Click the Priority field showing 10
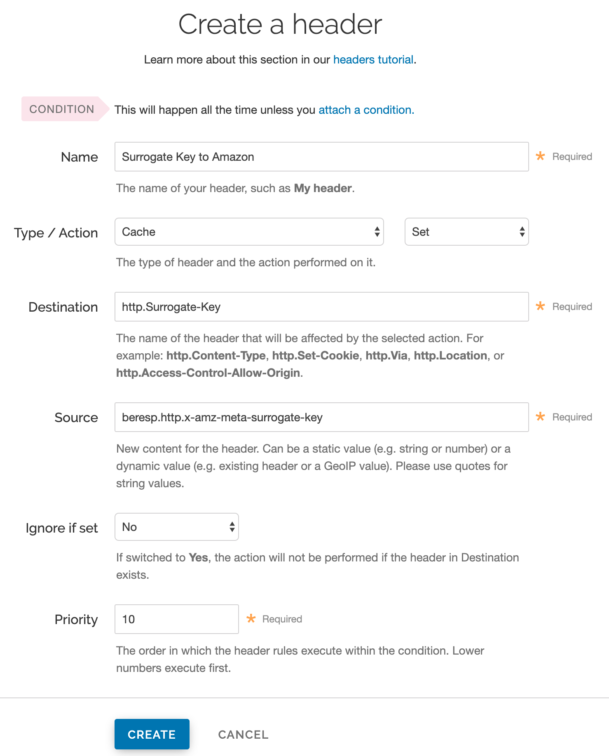 click(176, 619)
